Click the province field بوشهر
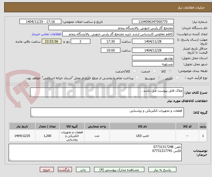The image size is (212, 177). click(x=153, y=58)
